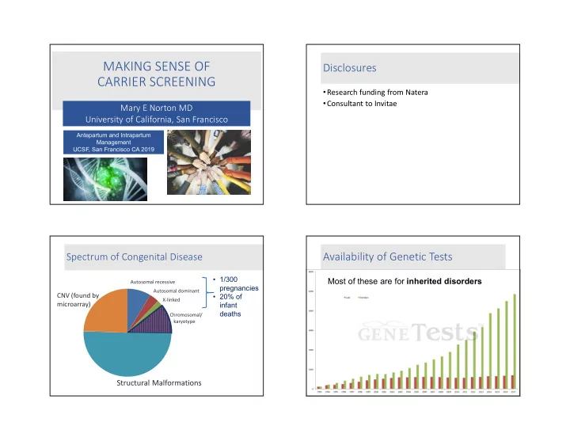Select the Consultant to Invitae bullet
The width and height of the screenshot is (570, 441).
(360, 104)
